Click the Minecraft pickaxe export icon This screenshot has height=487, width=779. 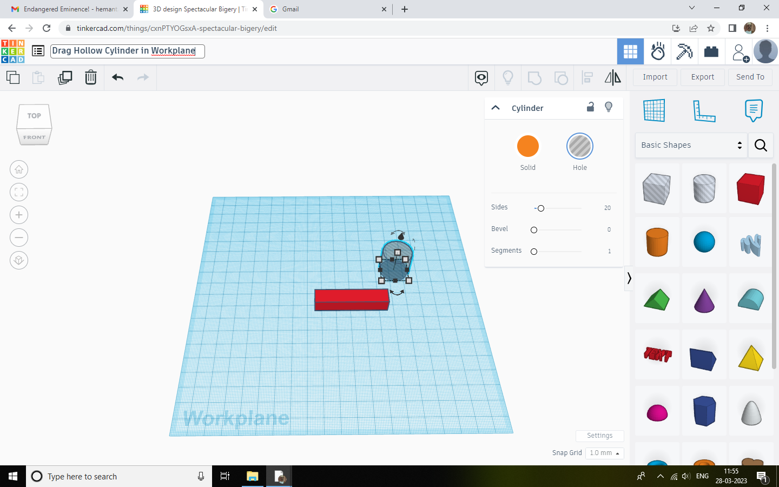(x=684, y=51)
